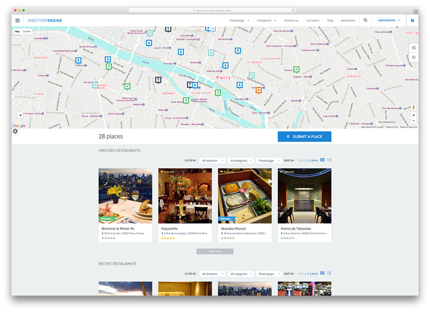The height and width of the screenshot is (312, 430).
Task: Click the browser address search field
Action: coord(212,10)
